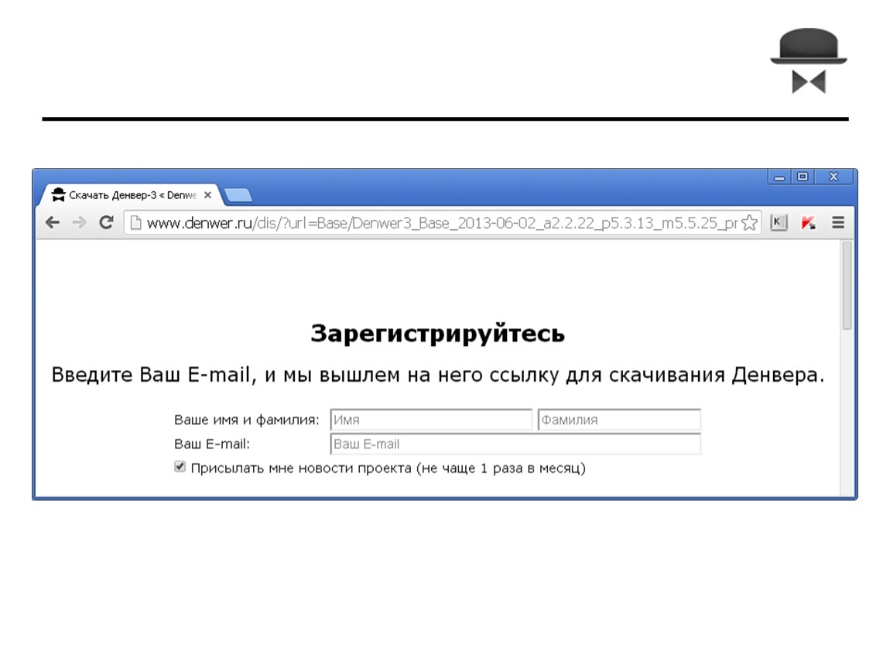Minimize the browser window
The image size is (890, 669).
(779, 177)
